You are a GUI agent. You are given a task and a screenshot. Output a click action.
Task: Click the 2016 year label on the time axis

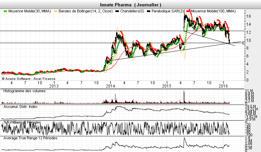(x=223, y=86)
